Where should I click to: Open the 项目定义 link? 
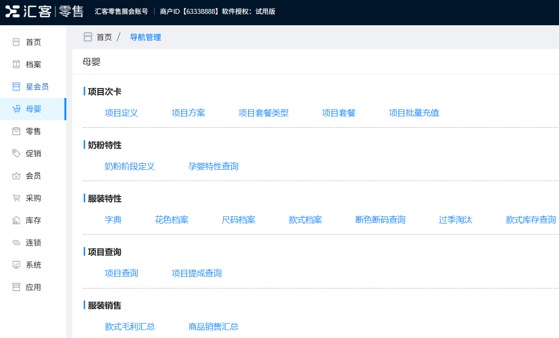coord(121,113)
